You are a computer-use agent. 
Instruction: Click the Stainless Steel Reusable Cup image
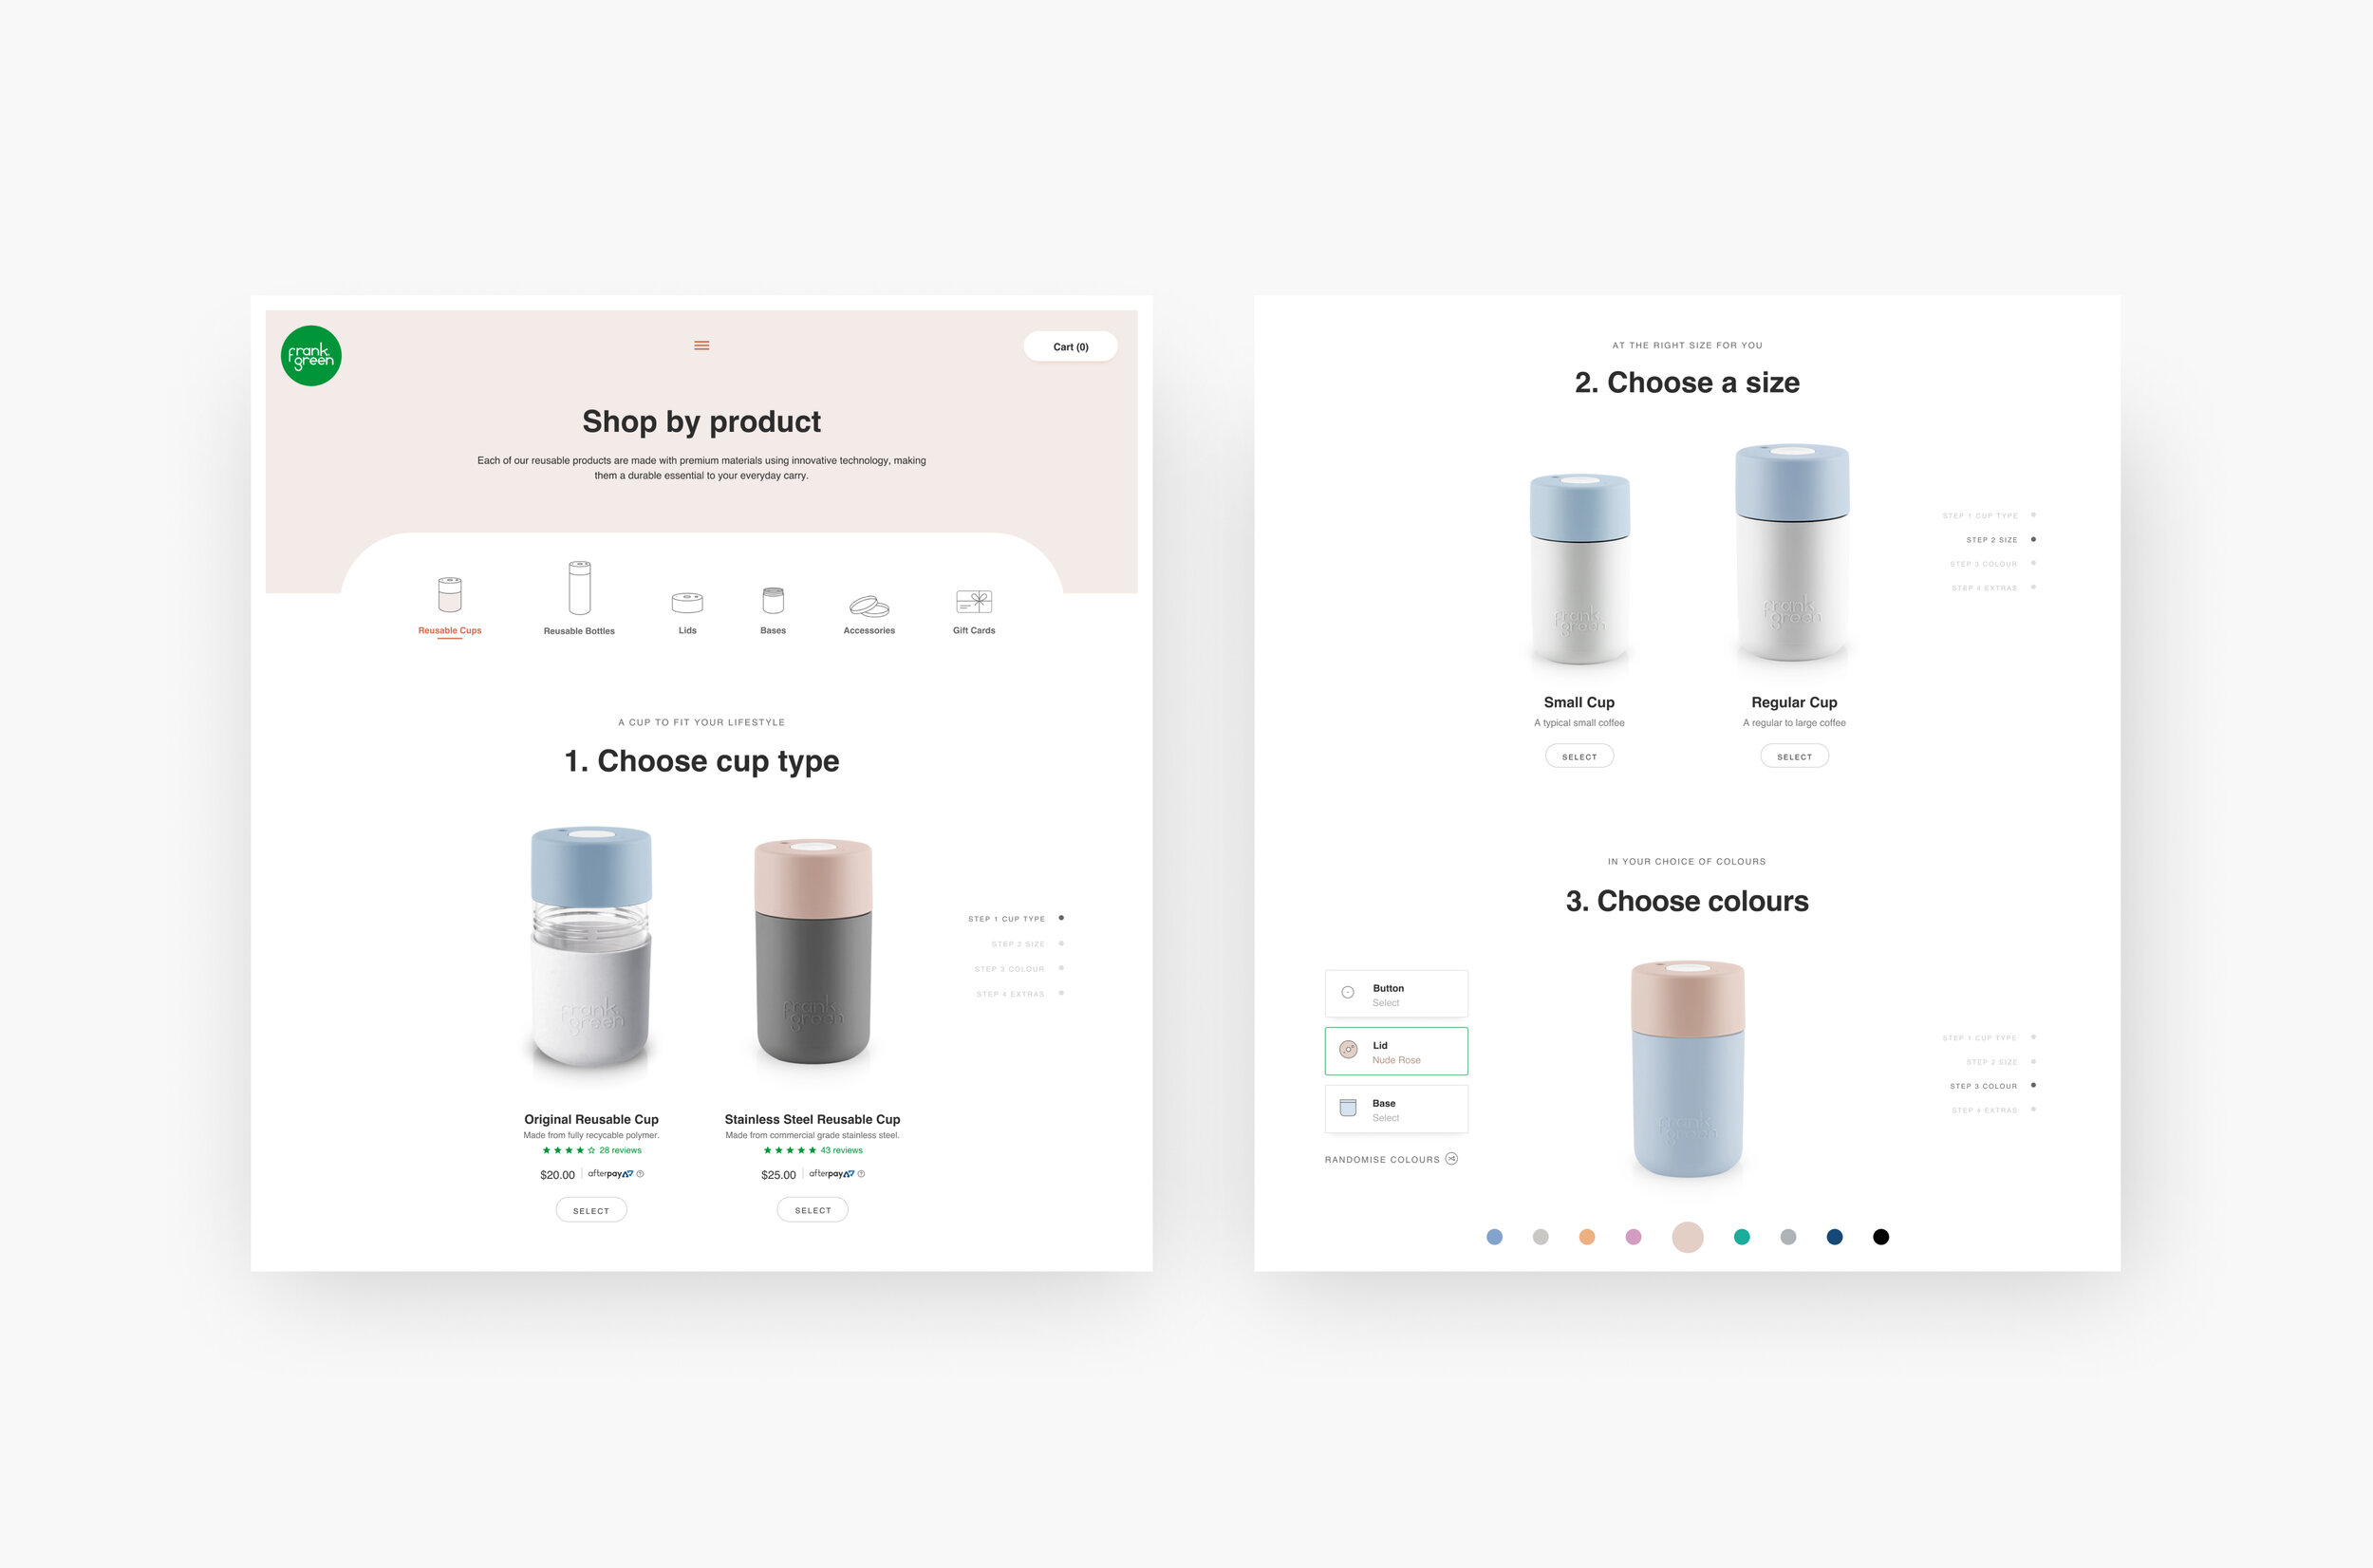pos(813,953)
